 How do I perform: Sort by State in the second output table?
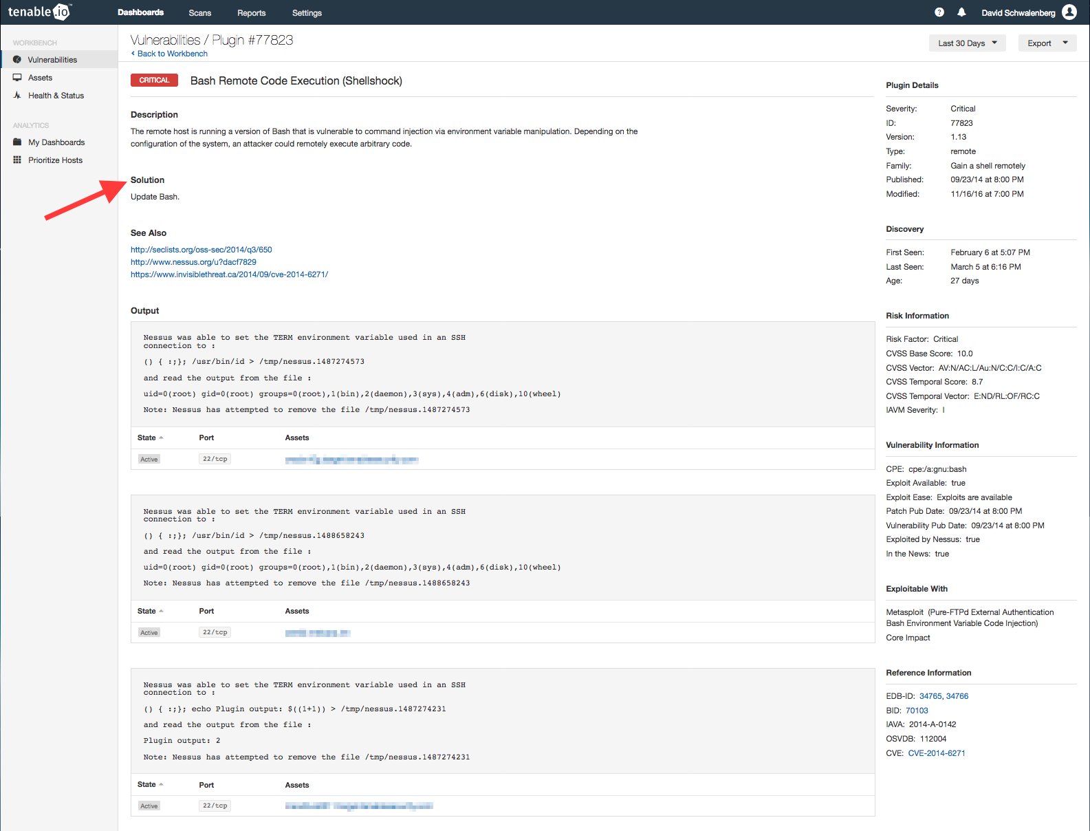(150, 611)
